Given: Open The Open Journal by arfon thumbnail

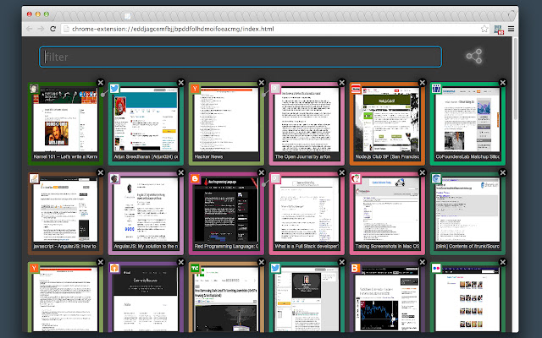Looking at the screenshot, I should (307, 119).
